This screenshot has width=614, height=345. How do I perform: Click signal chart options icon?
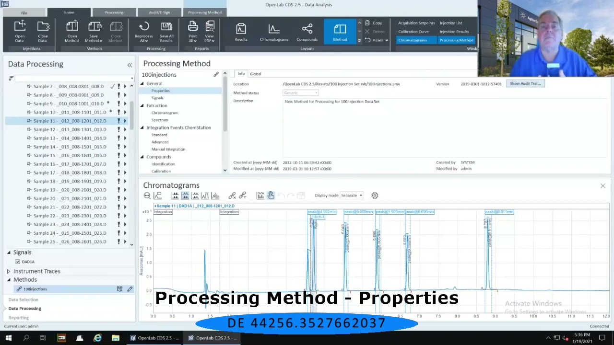260,195
